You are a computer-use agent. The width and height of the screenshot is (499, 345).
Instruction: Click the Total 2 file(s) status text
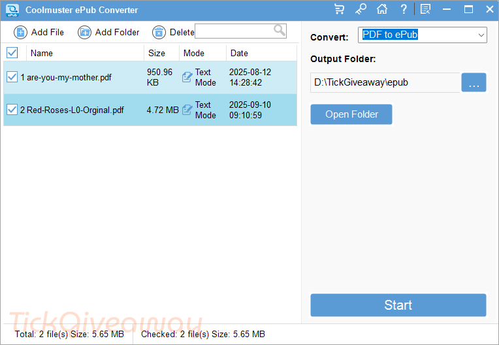pyautogui.click(x=69, y=334)
